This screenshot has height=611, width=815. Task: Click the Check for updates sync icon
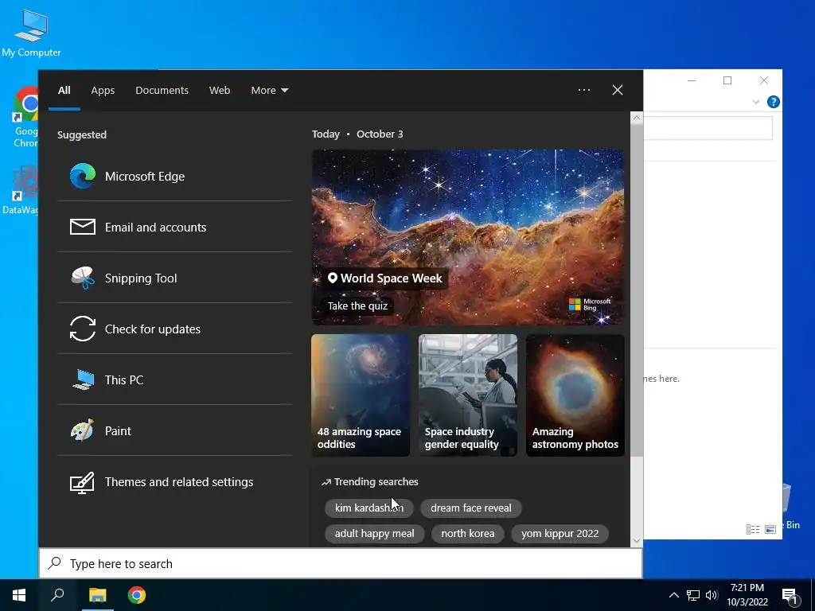coord(83,329)
